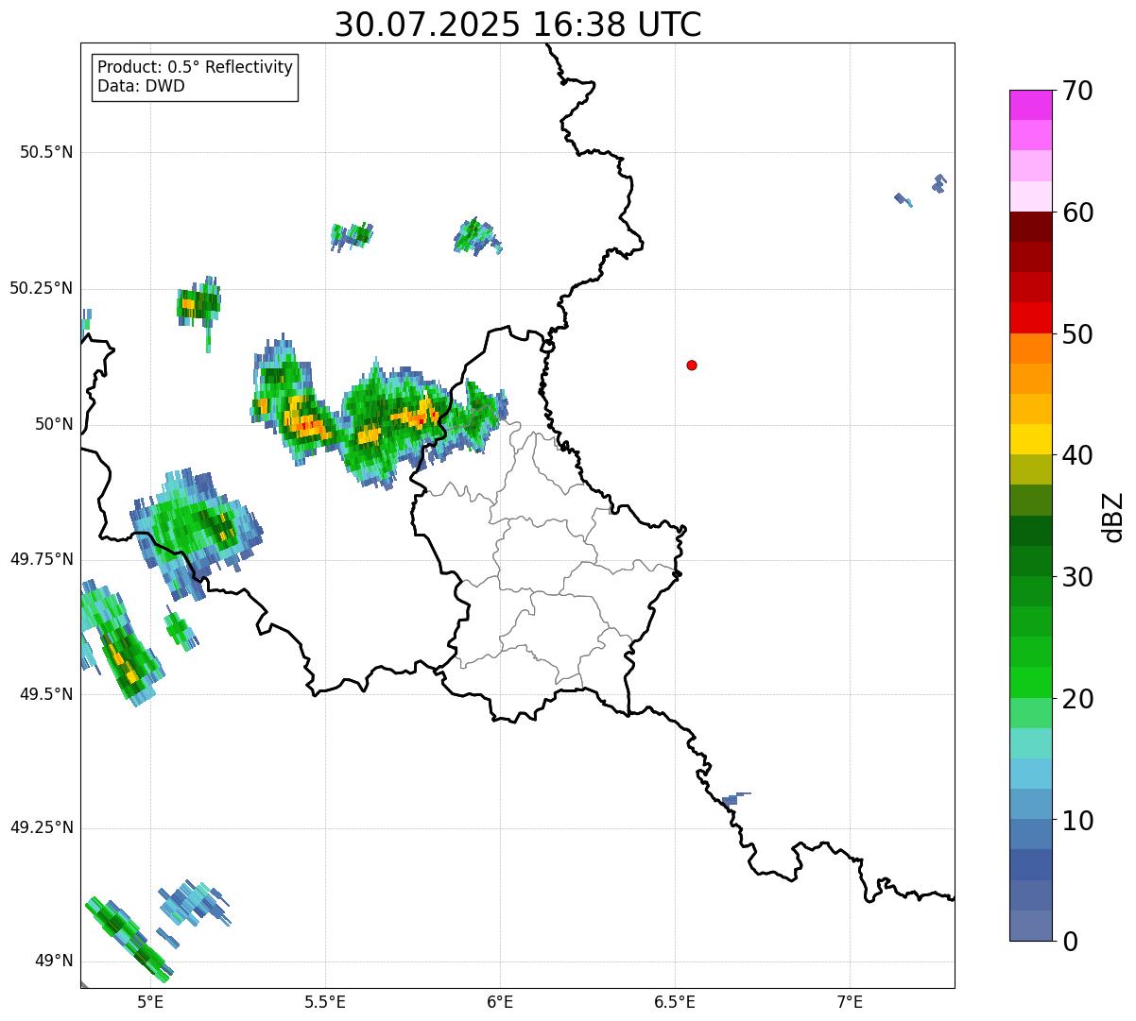Click the 40 colorbar tick value
Screen dimensions: 1136x1021
click(1077, 456)
